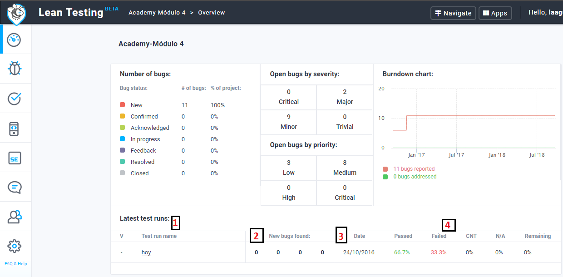Click Overview in the breadcrumb
Screen dimensions: 563x277
click(x=211, y=13)
